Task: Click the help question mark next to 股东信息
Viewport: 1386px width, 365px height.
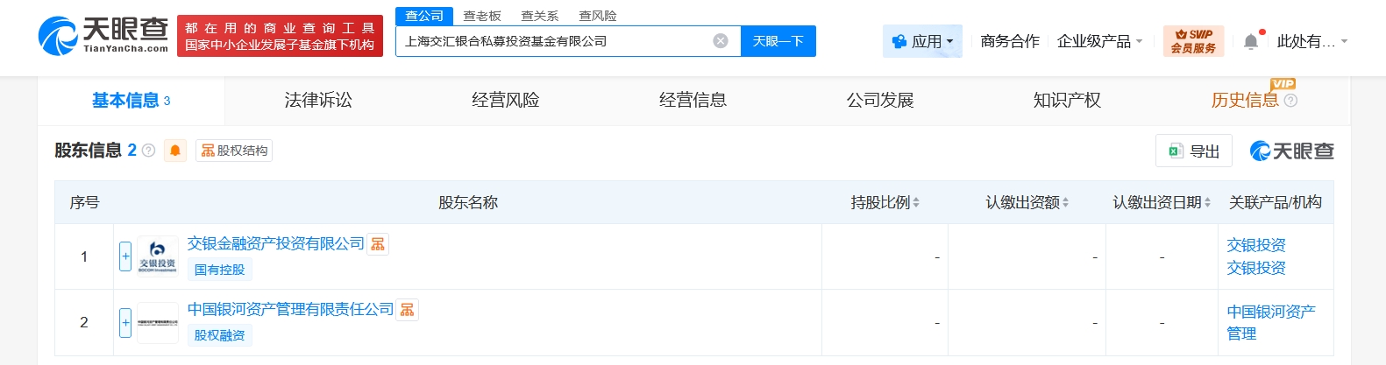Action: pyautogui.click(x=148, y=151)
